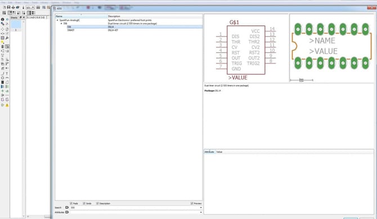Run the ERC warning-triangle tool
This screenshot has height=219, width=377.
point(7,105)
